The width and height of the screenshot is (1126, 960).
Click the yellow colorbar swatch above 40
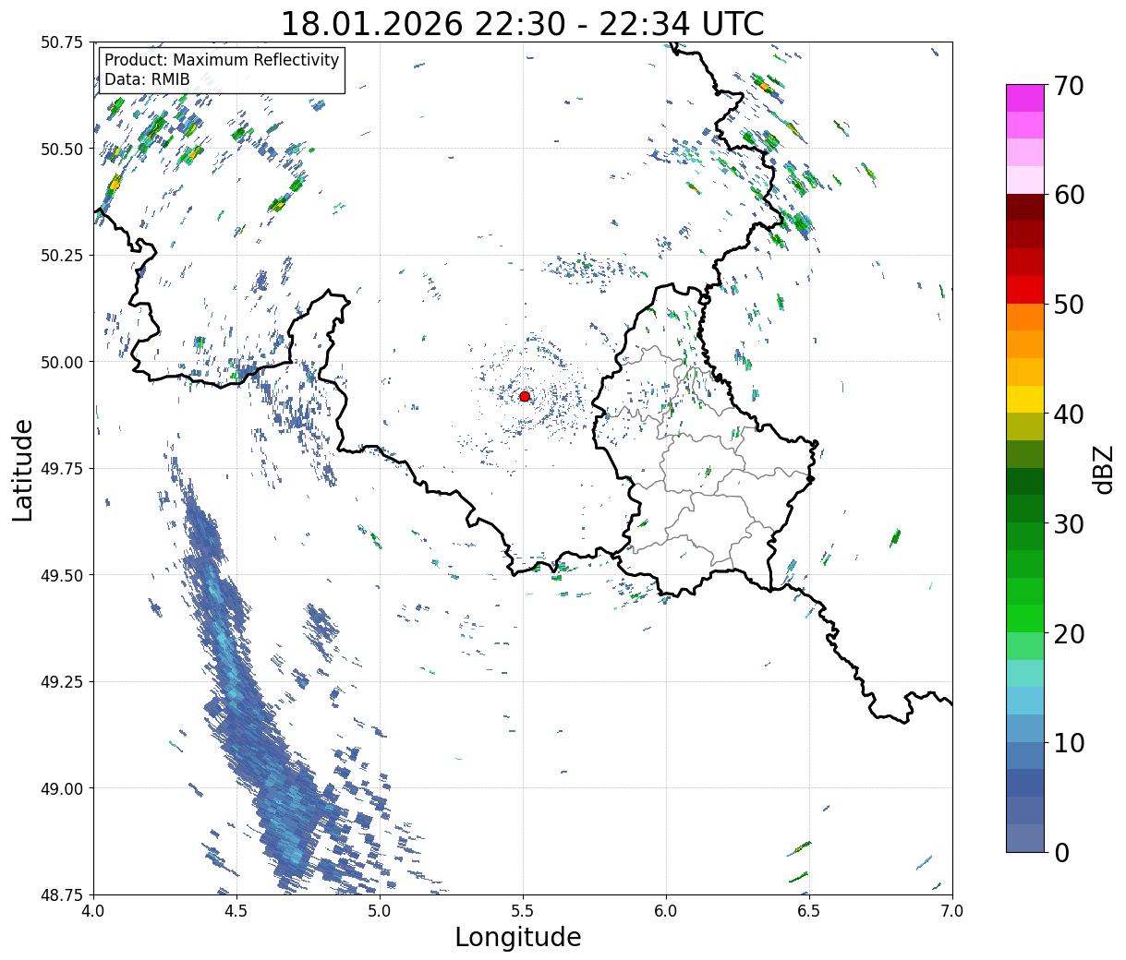coord(1025,400)
